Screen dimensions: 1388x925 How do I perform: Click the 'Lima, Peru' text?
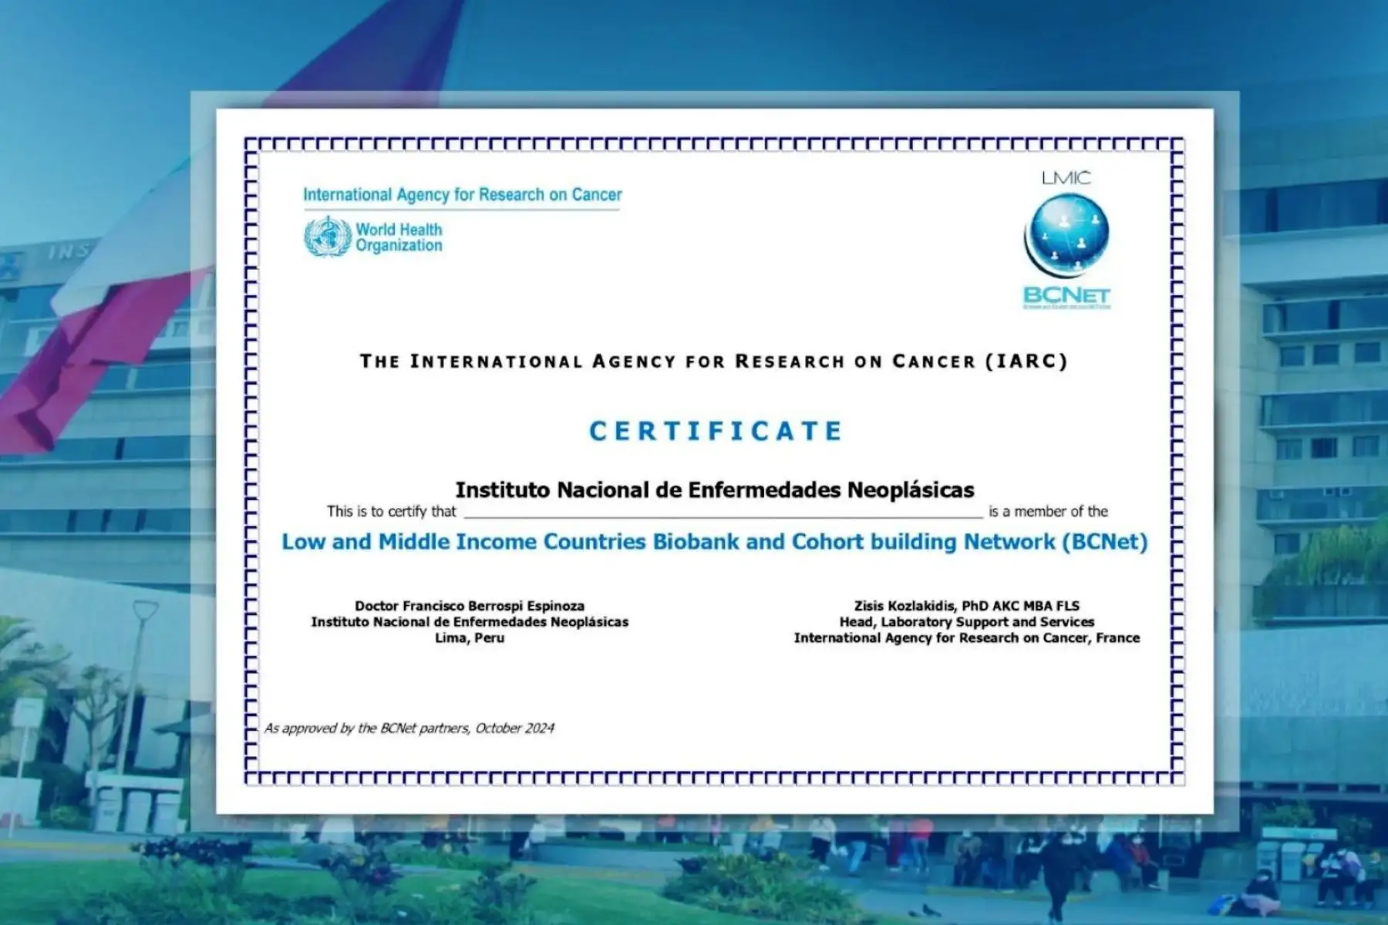point(470,638)
